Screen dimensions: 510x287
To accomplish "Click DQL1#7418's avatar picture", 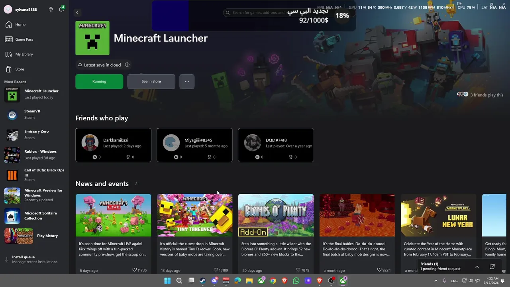I will tap(253, 143).
